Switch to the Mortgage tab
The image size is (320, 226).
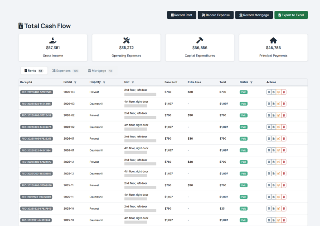(x=100, y=71)
